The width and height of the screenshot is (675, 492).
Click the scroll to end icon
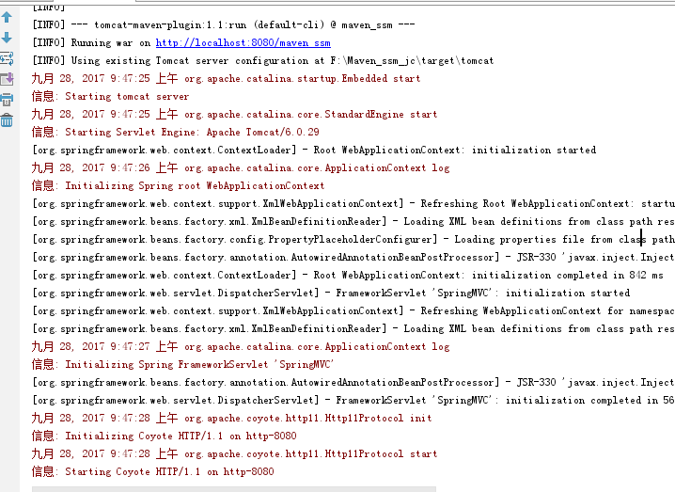tap(7, 79)
